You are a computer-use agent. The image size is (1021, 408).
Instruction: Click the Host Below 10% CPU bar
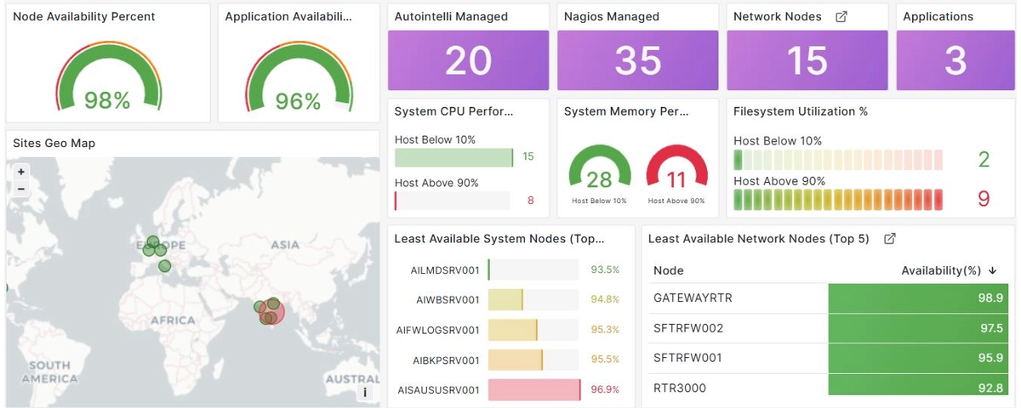click(453, 157)
